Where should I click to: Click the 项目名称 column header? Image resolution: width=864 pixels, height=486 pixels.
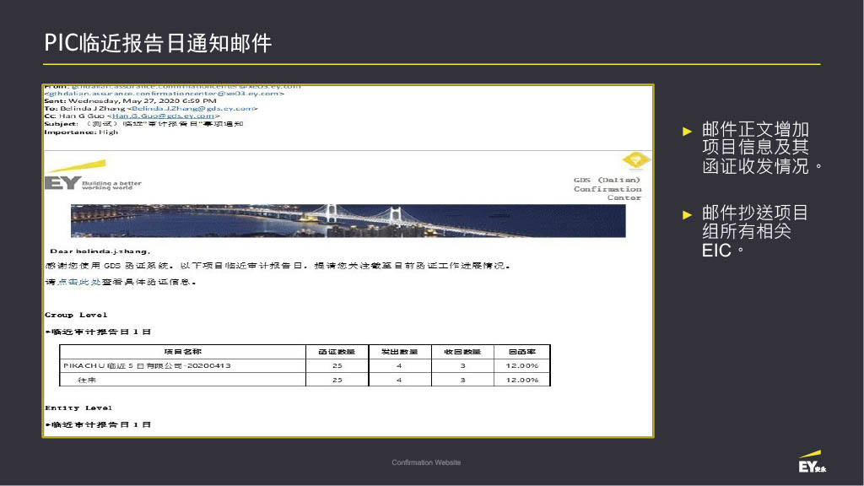pos(182,351)
